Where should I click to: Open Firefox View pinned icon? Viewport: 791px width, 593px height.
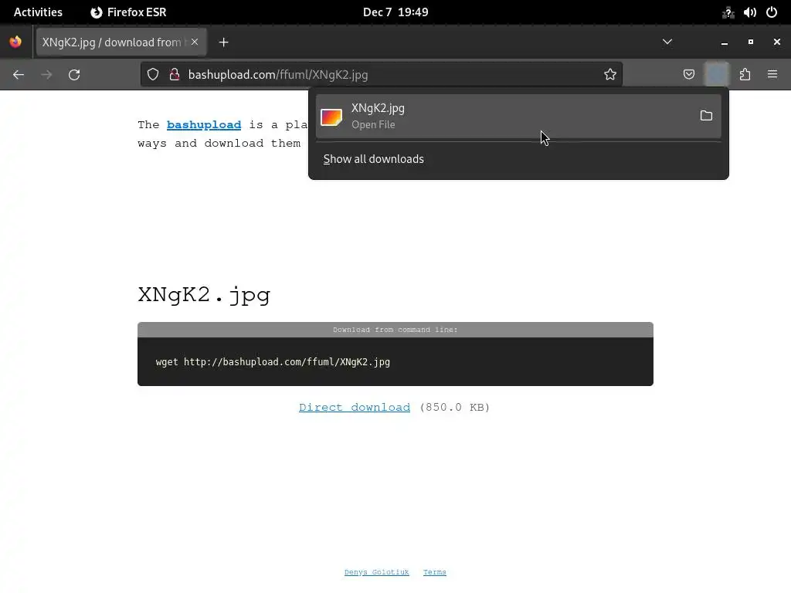click(x=15, y=42)
